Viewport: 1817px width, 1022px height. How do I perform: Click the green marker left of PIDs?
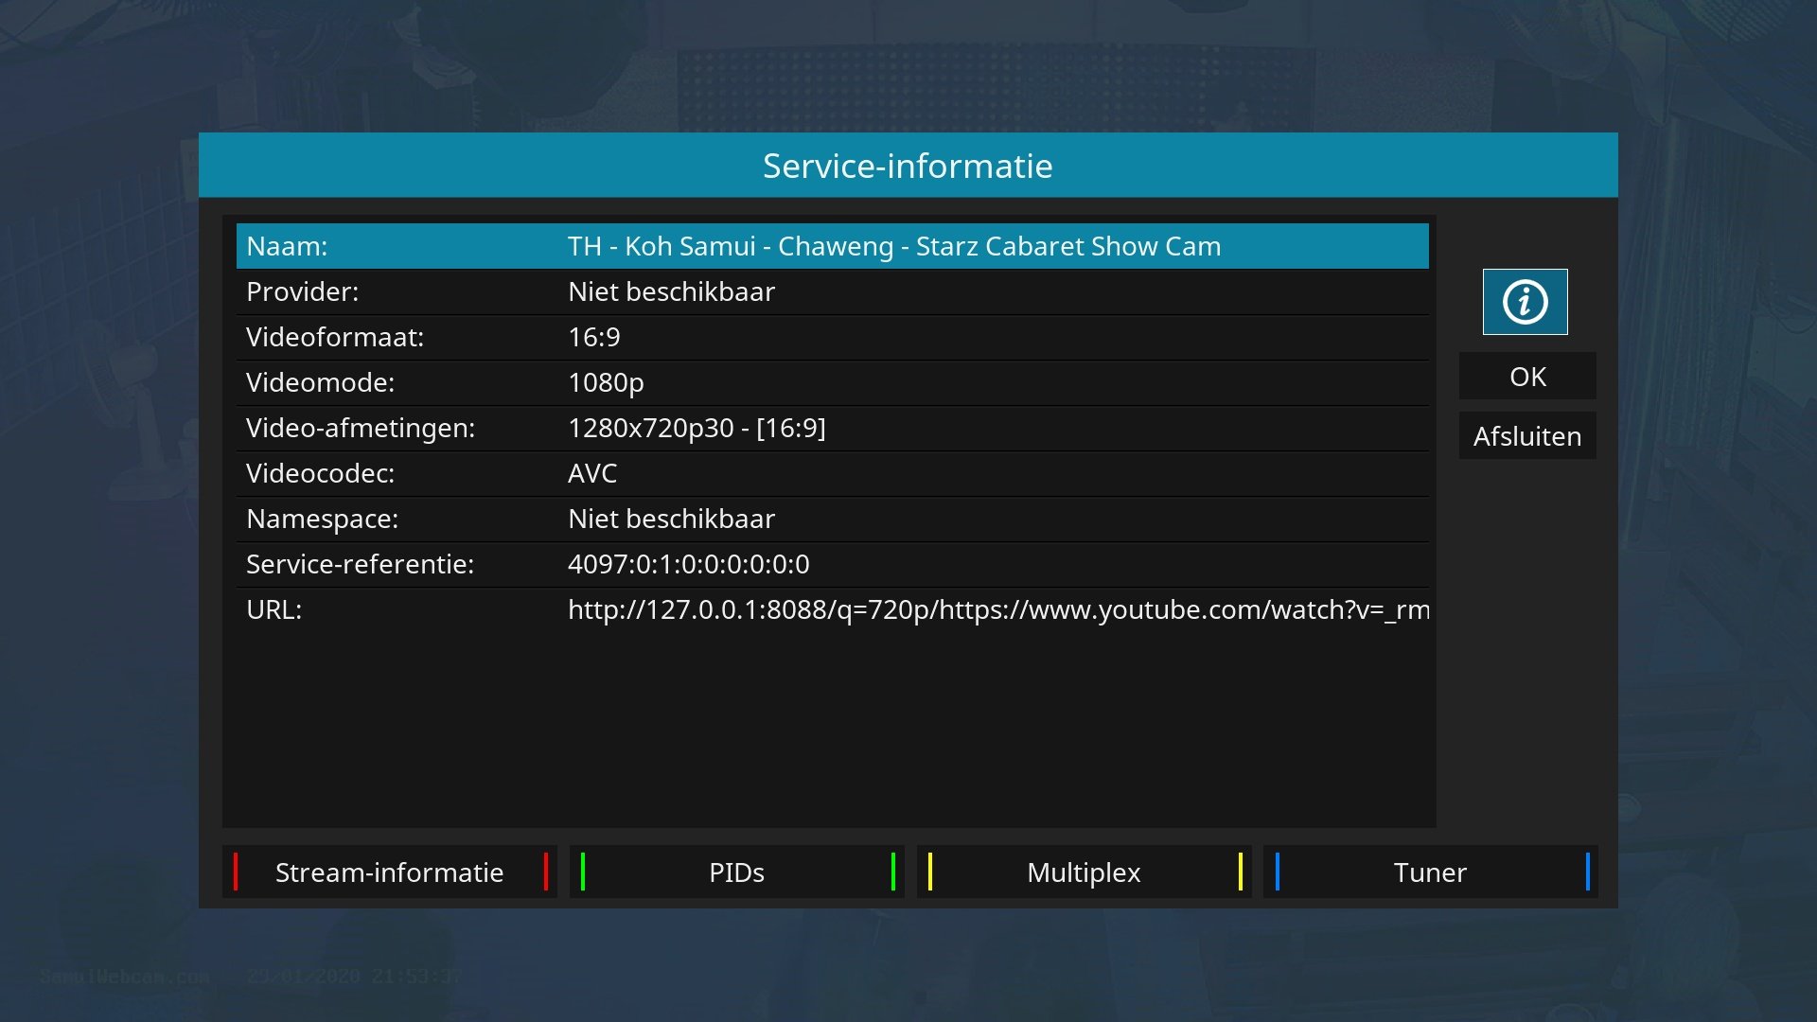(583, 872)
